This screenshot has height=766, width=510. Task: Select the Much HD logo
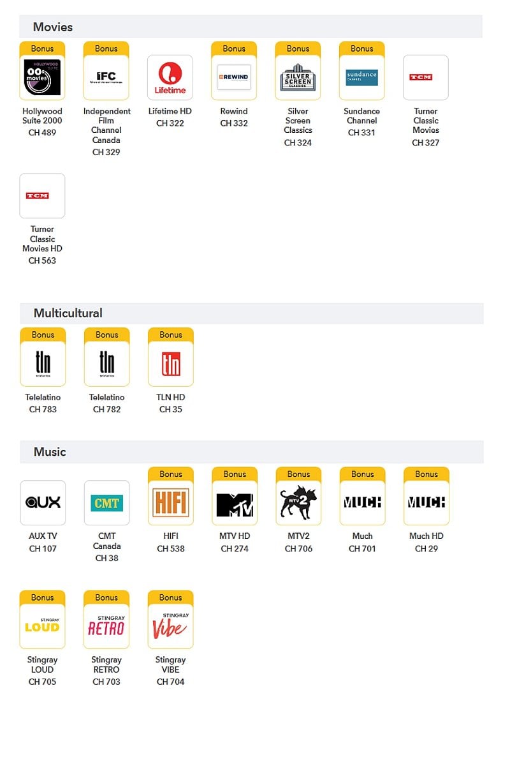click(x=426, y=503)
